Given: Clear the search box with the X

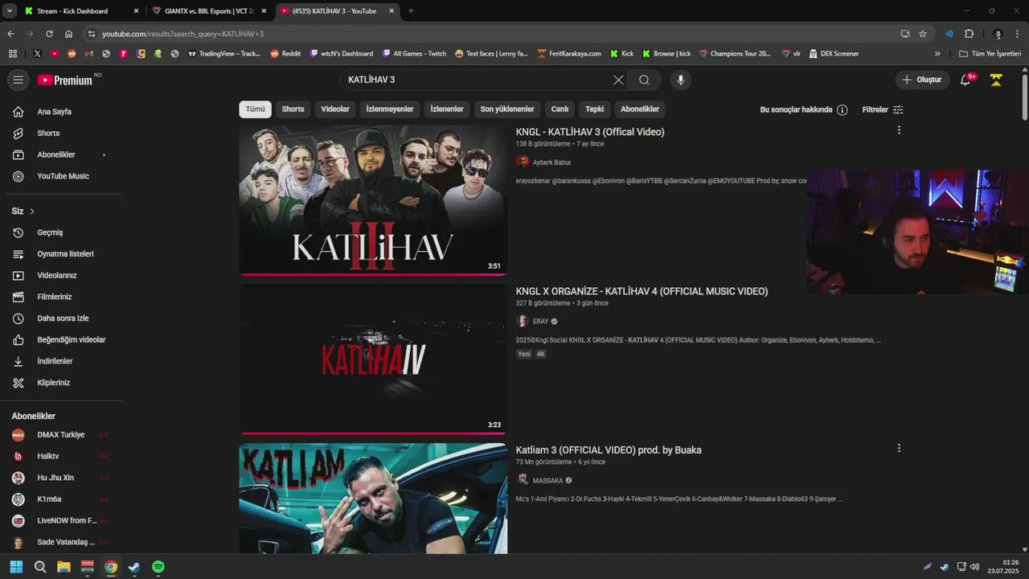Looking at the screenshot, I should (x=618, y=80).
